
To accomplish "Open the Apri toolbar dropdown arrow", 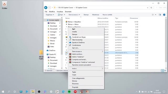I will point(64,15).
